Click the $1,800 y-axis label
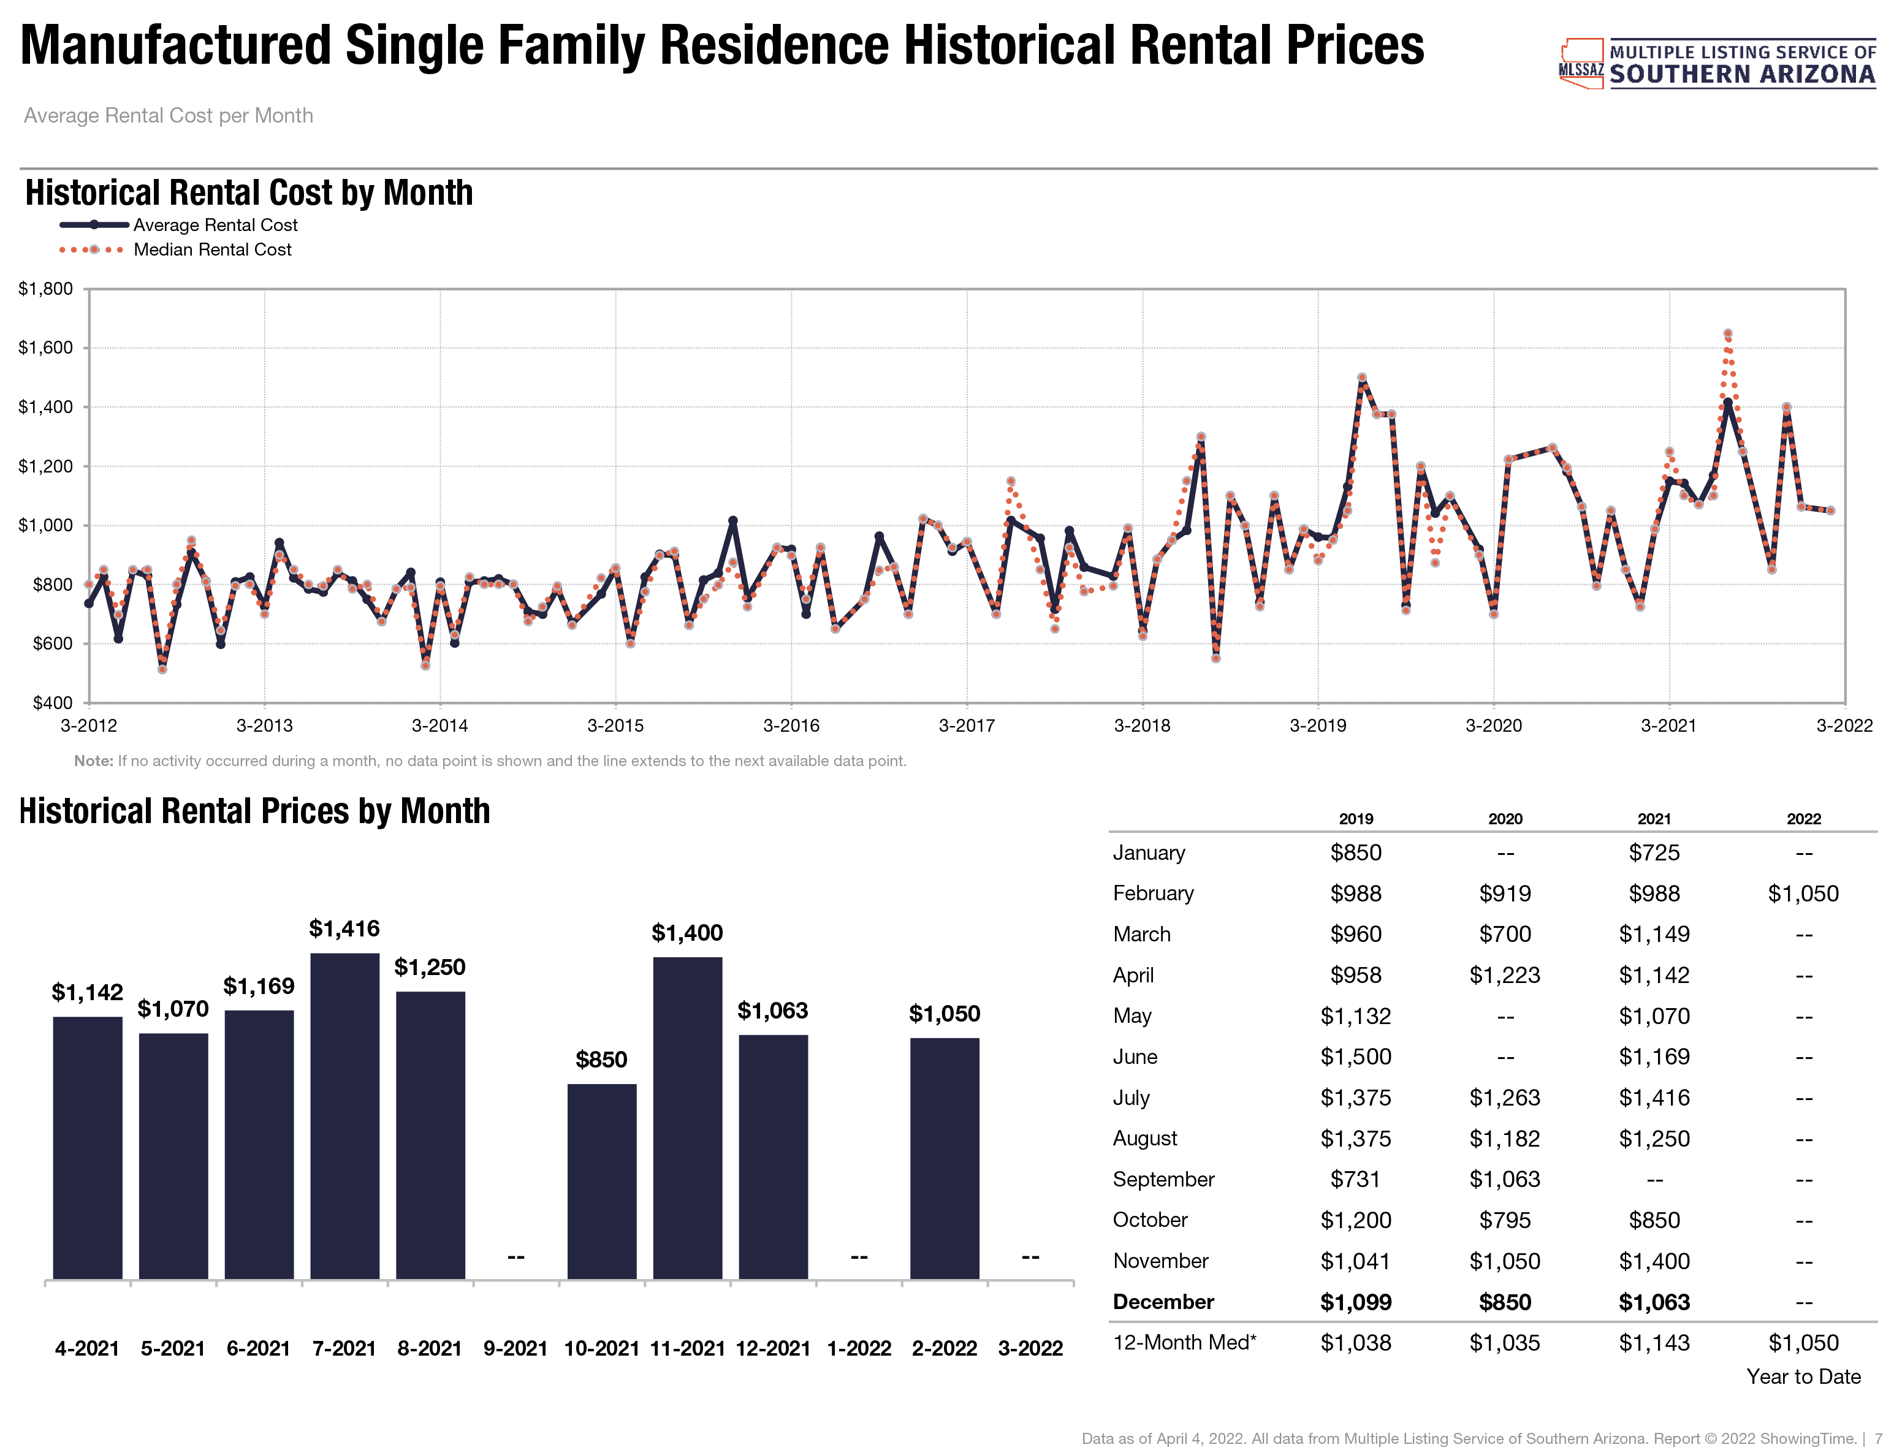 [x=46, y=289]
